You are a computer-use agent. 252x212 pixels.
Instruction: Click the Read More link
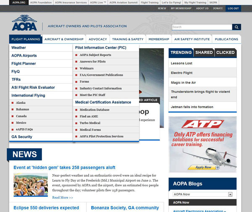(x=63, y=197)
